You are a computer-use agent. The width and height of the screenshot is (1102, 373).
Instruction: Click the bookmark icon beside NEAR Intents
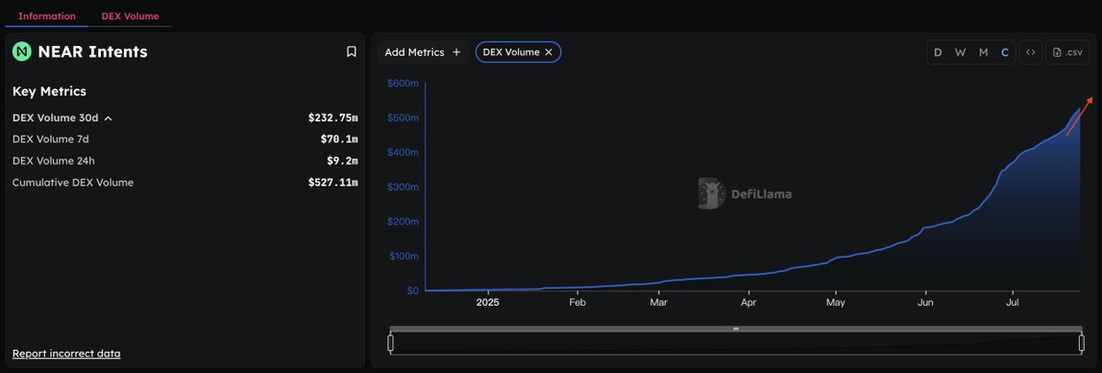(351, 52)
